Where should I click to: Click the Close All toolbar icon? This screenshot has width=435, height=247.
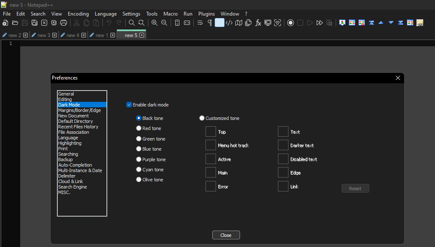pos(54,23)
